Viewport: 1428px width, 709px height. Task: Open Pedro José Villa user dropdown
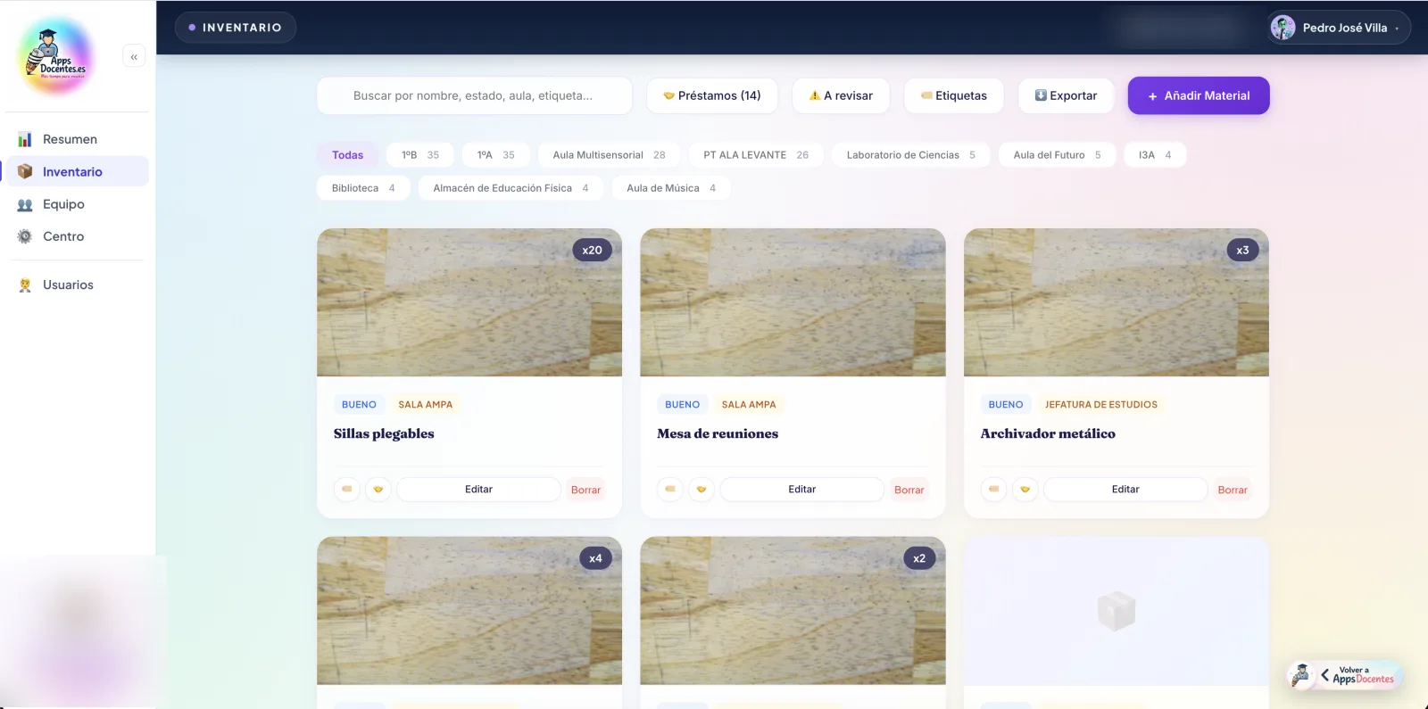[x=1340, y=28]
